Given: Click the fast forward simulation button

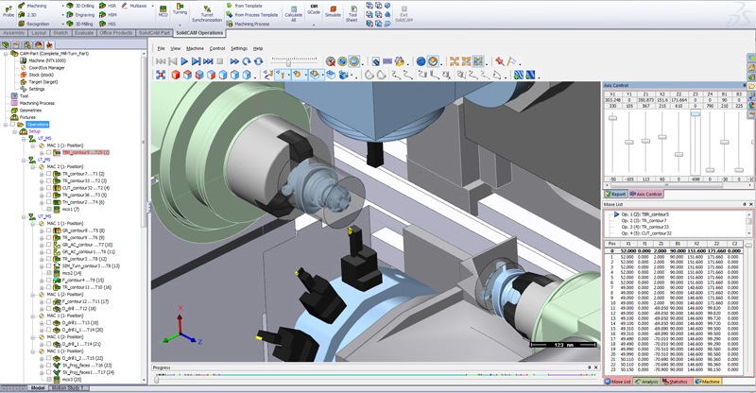Looking at the screenshot, I should coord(234,61).
